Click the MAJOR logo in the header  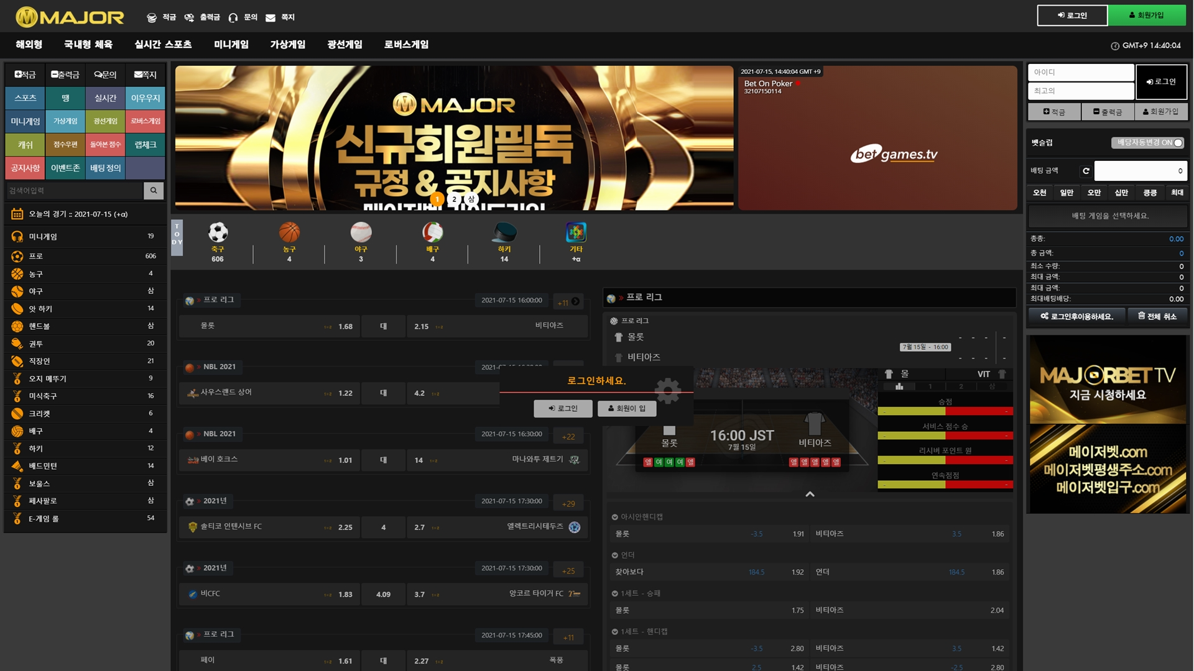click(70, 17)
